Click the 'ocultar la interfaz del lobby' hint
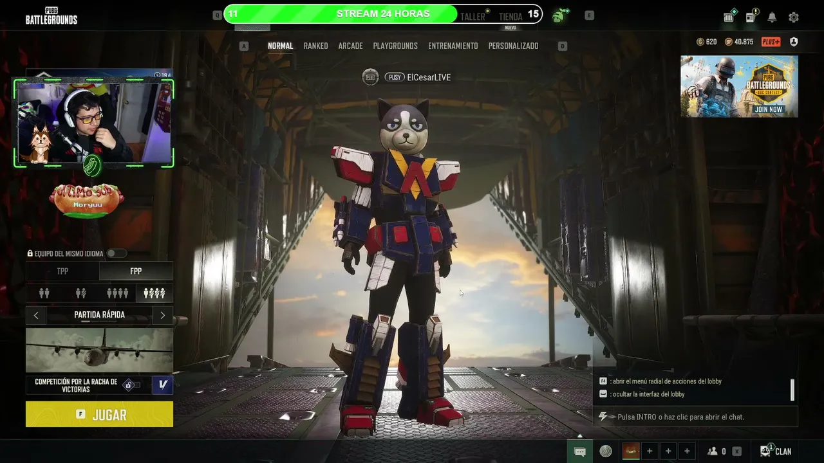This screenshot has height=463, width=824. click(648, 394)
